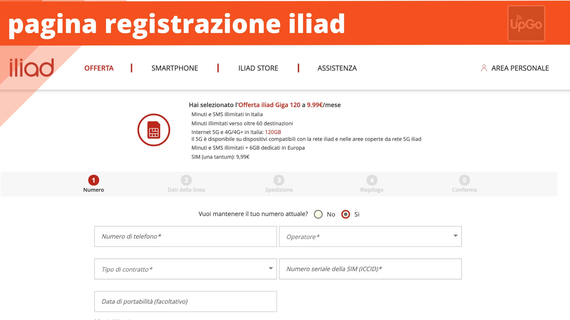Select the Si radio option
The height and width of the screenshot is (320, 570).
click(x=346, y=214)
